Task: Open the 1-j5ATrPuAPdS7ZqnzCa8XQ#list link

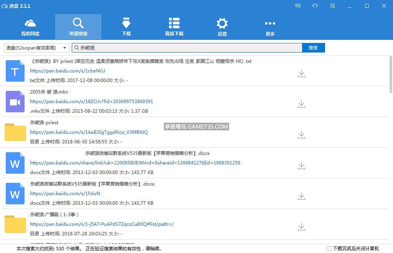Action: click(x=102, y=224)
